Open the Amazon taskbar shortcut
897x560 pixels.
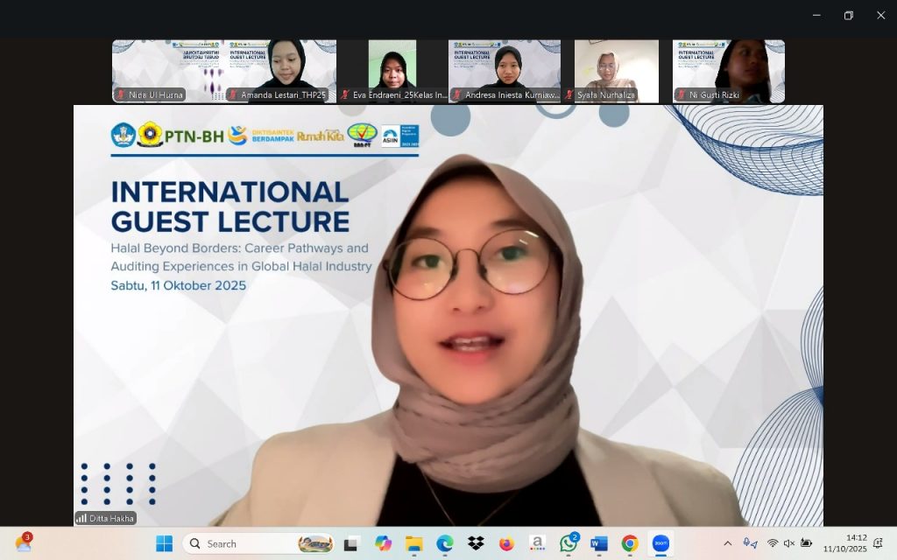[538, 543]
